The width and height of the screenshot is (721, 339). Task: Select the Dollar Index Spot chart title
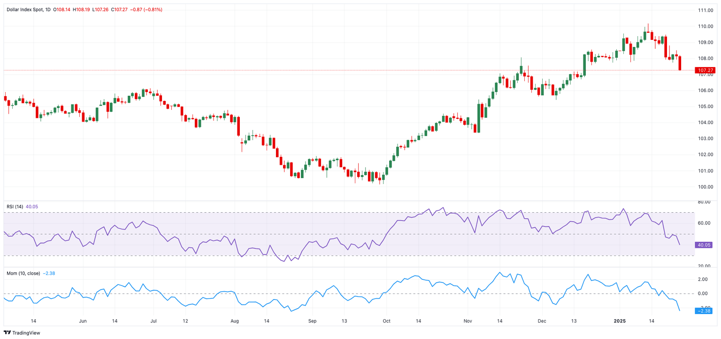[x=25, y=9]
